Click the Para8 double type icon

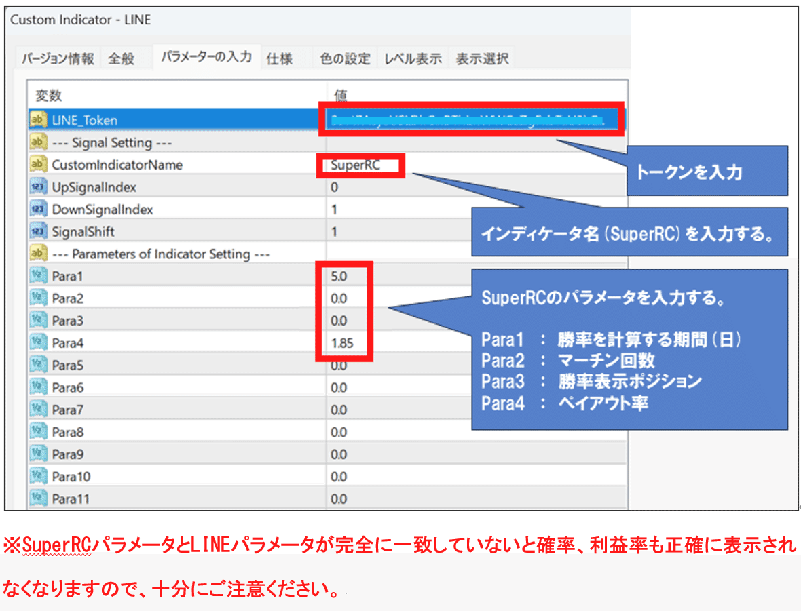coord(38,432)
